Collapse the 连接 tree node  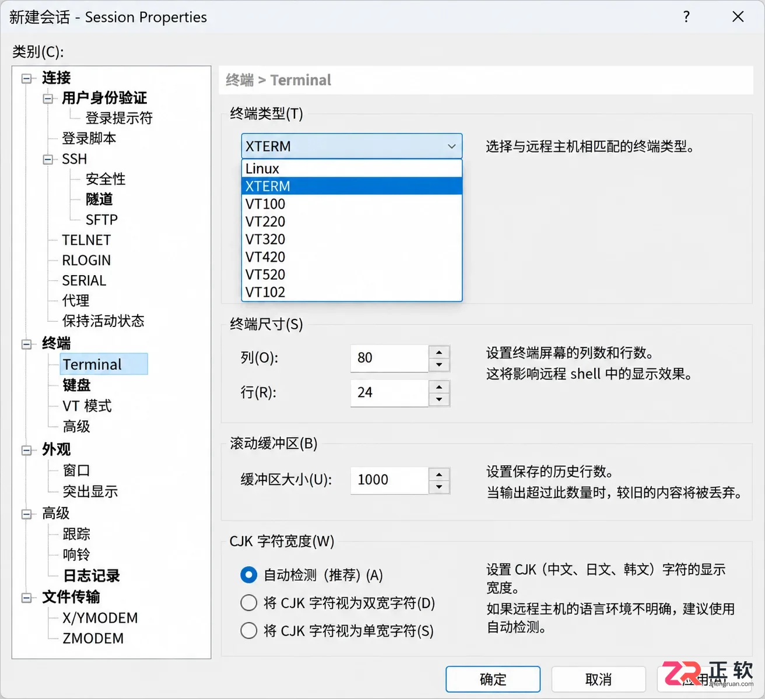(x=26, y=78)
